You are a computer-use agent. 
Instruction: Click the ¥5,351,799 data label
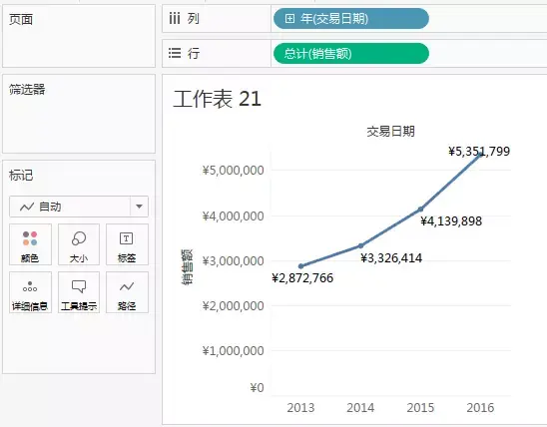[x=479, y=152]
